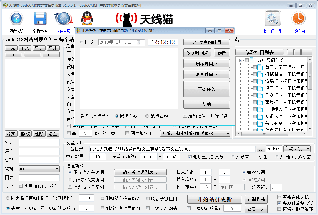This screenshot has width=318, height=215.
Task: Click page icon beside 食品行业螺杆空压机
Action: (260, 81)
